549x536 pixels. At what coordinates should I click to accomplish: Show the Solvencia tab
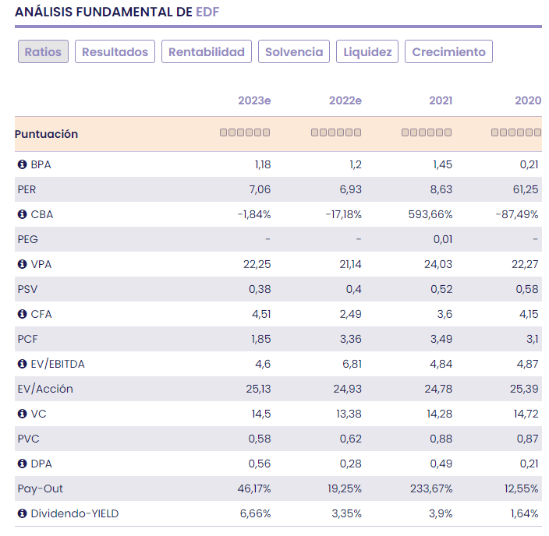tap(294, 52)
